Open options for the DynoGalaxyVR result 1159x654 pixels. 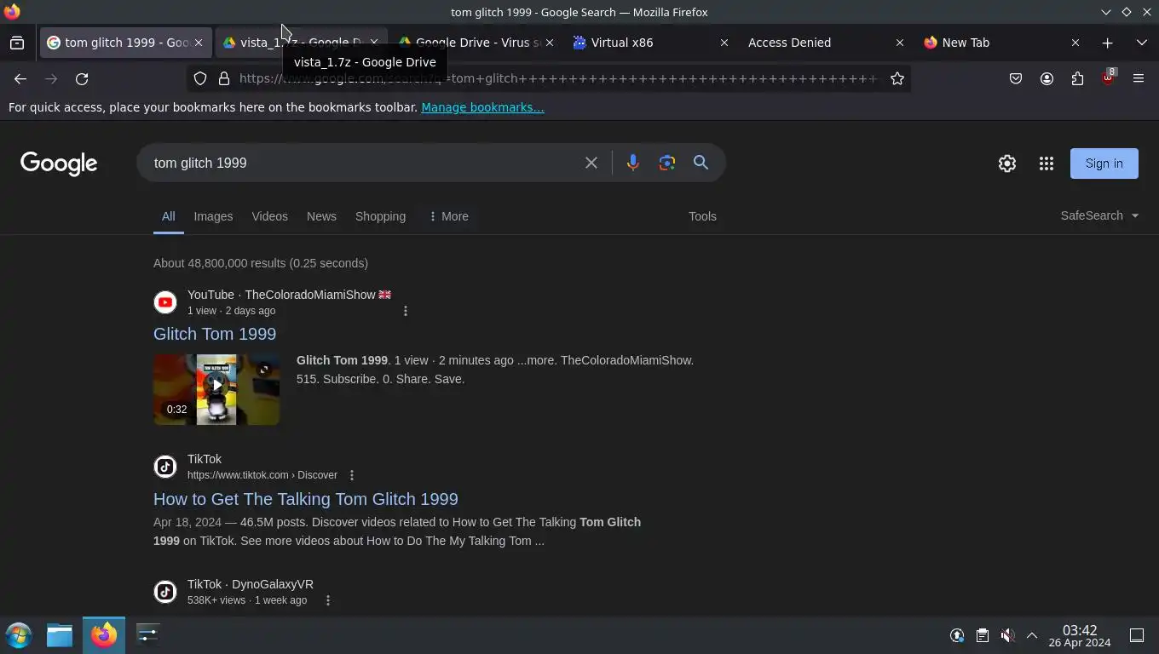pos(328,600)
